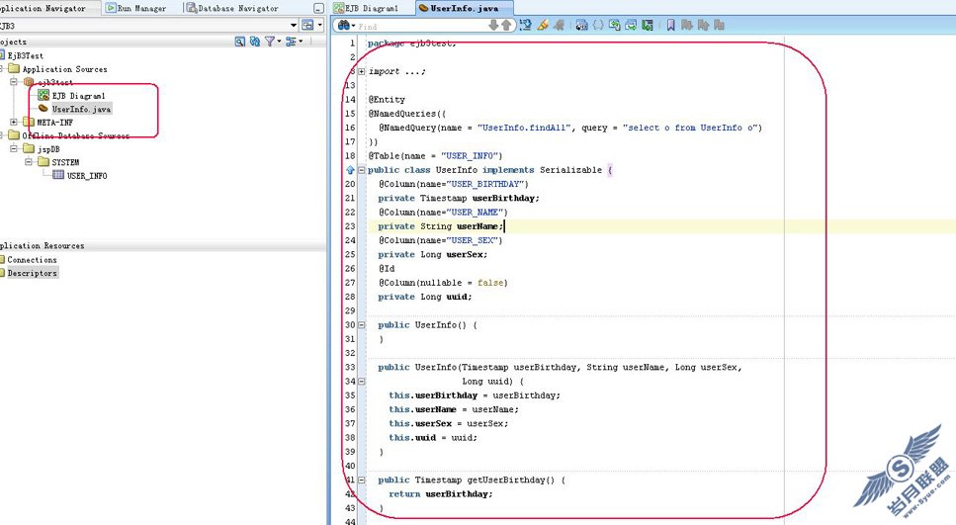956x525 pixels.
Task: Click the greyed clear-highlight icon
Action: [x=558, y=25]
